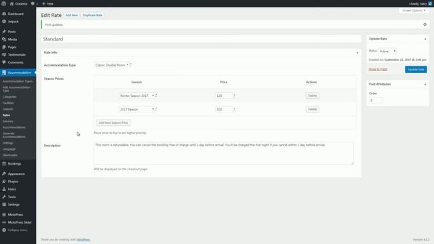
Task: Click the MotoPress sidebar icon
Action: coord(4,215)
